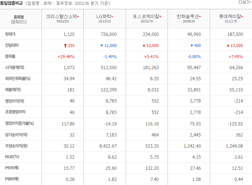
Task: Select the 조정영업이익 row label
Action: 15,112
